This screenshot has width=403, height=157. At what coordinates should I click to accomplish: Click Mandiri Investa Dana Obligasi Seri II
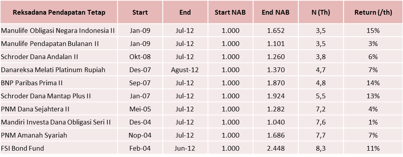click(59, 122)
